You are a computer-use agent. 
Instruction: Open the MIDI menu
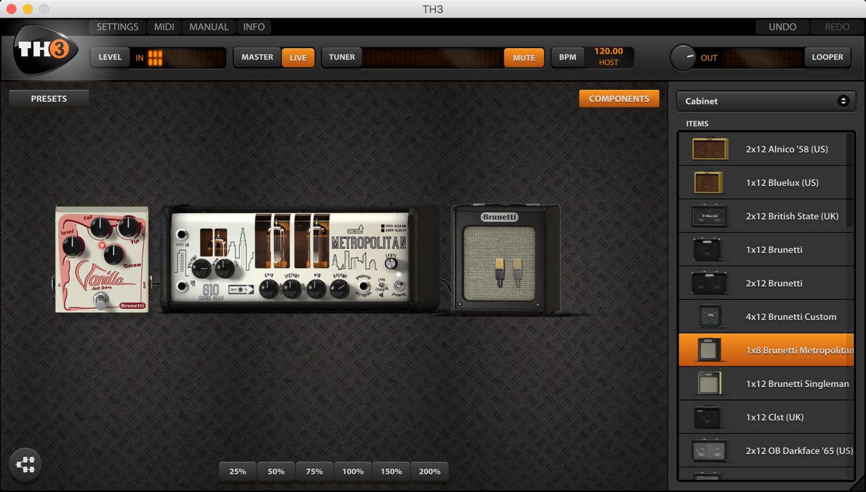tap(164, 27)
